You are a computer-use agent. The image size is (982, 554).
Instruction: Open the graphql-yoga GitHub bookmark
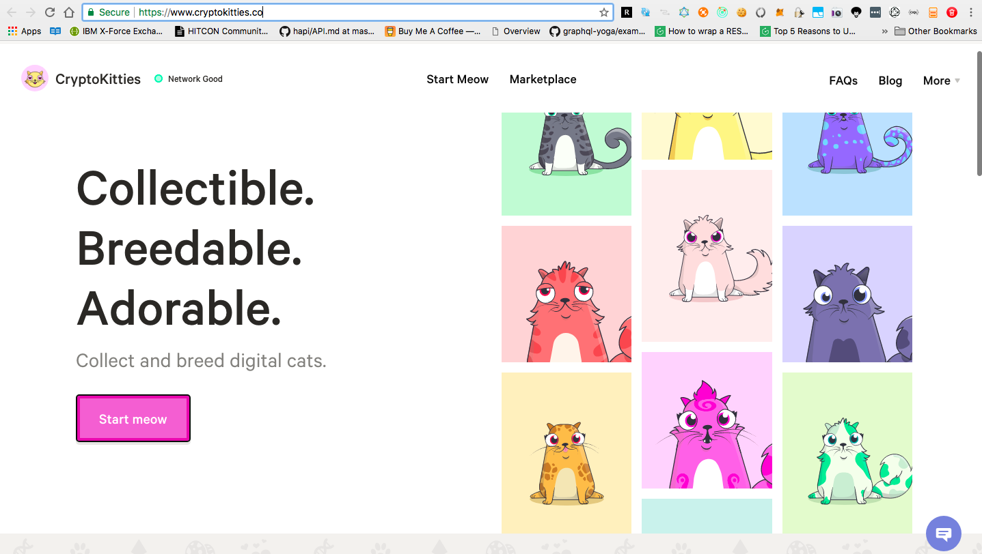pos(598,31)
